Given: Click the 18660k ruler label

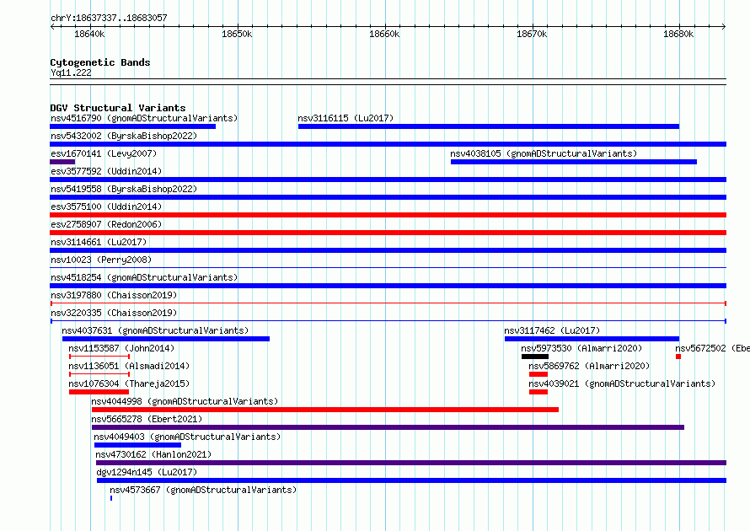Looking at the screenshot, I should [x=384, y=34].
